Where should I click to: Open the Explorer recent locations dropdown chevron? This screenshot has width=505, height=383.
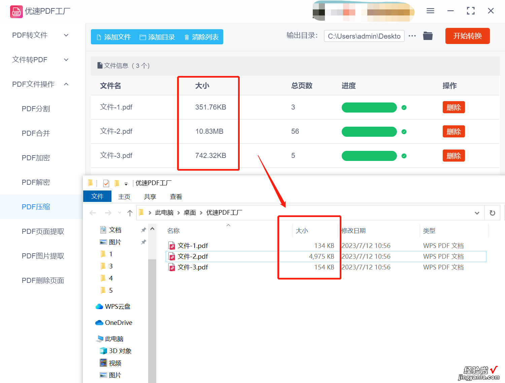[120, 213]
